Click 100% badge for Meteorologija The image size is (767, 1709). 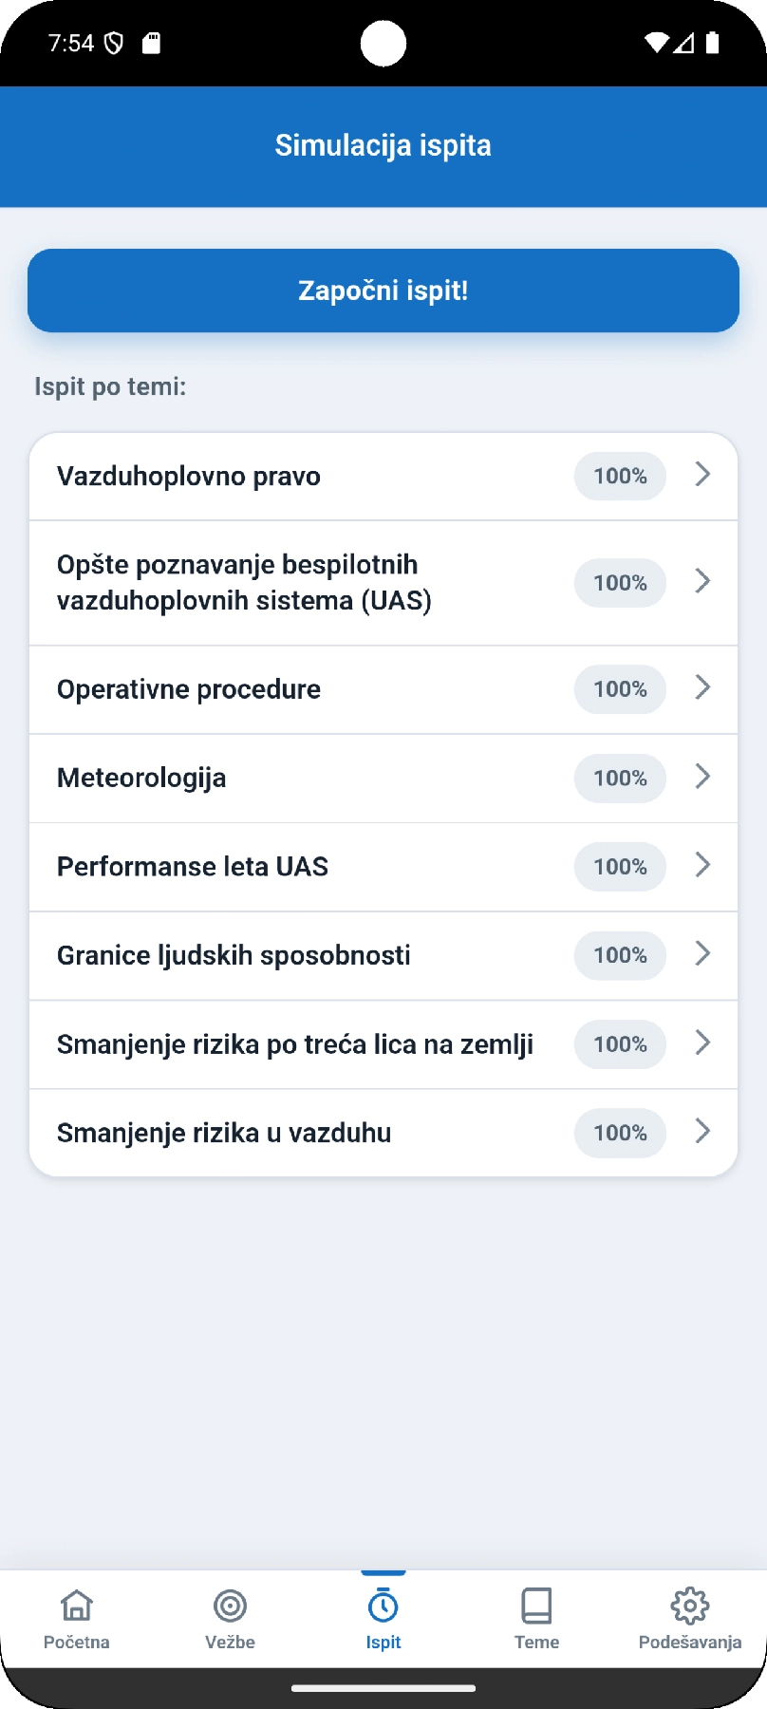620,778
